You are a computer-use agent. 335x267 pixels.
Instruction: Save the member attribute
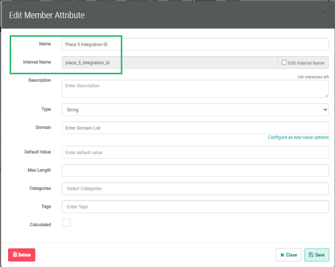click(316, 255)
